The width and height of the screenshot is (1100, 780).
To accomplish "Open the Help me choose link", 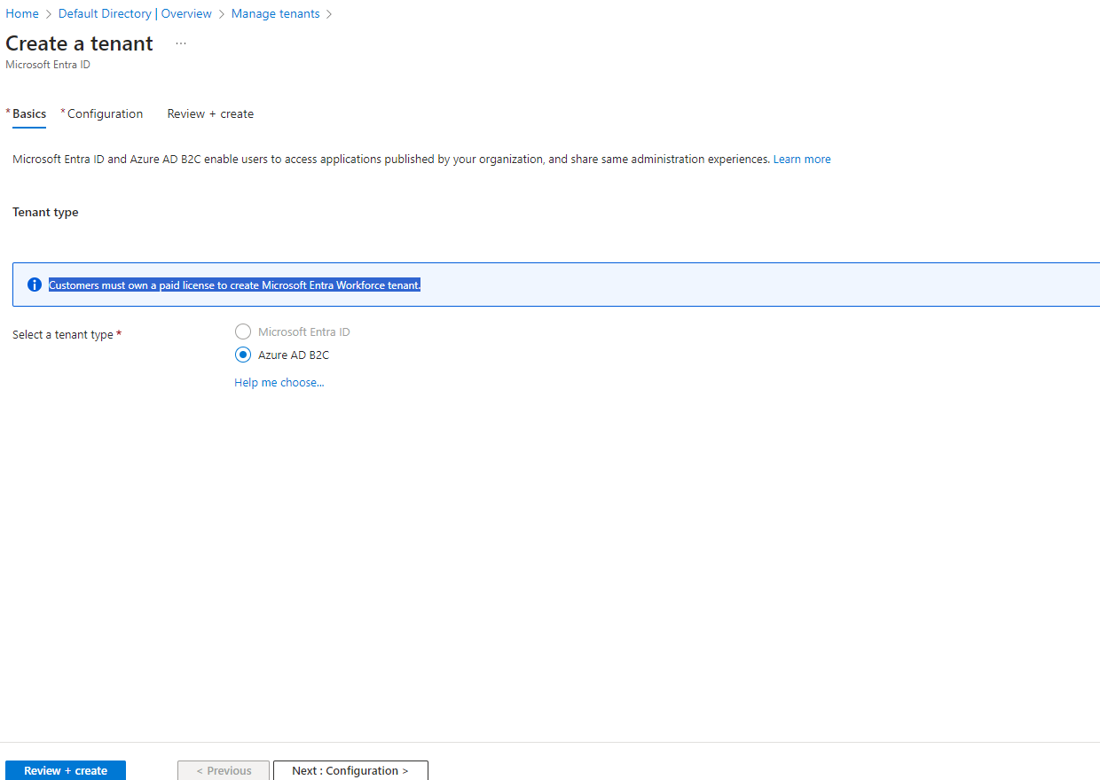I will tap(279, 382).
